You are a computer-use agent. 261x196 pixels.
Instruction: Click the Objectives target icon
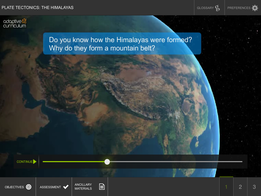[x=29, y=187]
